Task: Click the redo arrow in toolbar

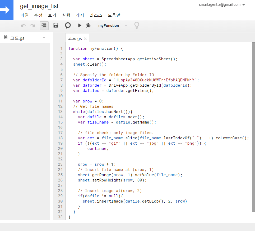Action: coord(32,26)
